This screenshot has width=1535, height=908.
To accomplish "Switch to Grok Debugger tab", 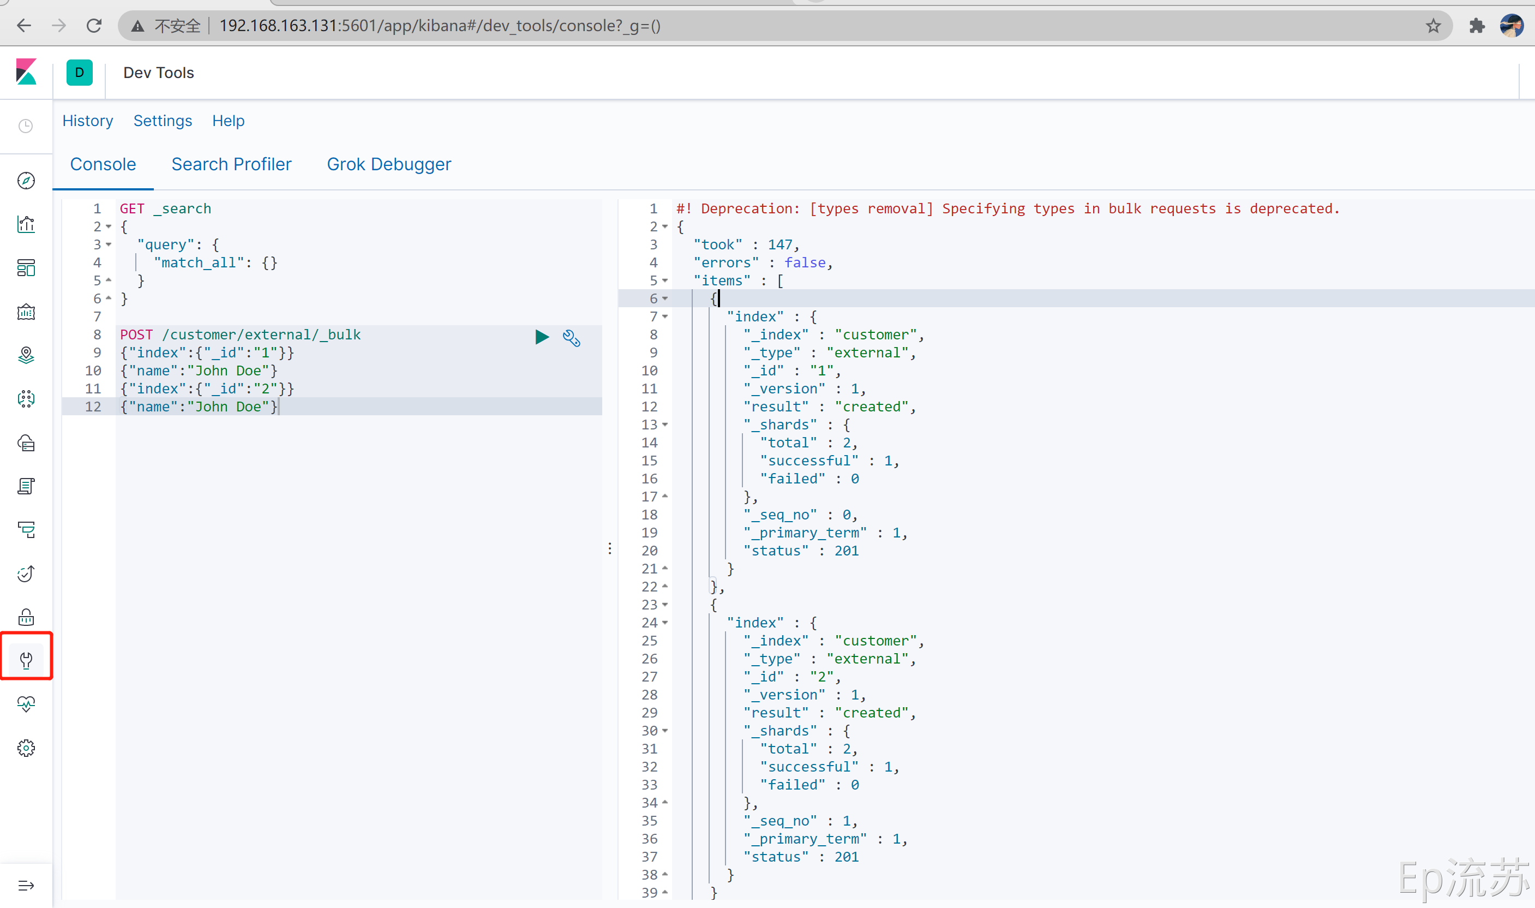I will point(389,164).
